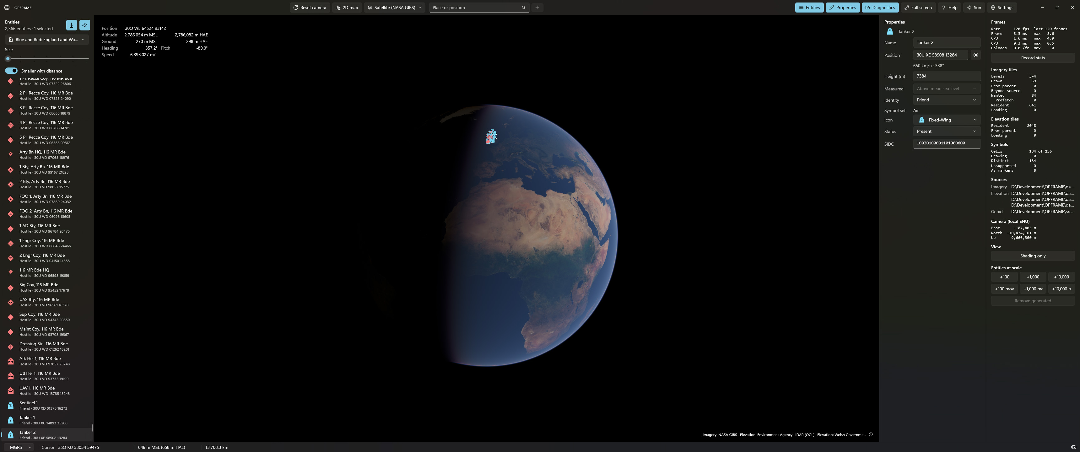
Task: Click the entity cluster symbols on the globe
Action: pyautogui.click(x=491, y=137)
